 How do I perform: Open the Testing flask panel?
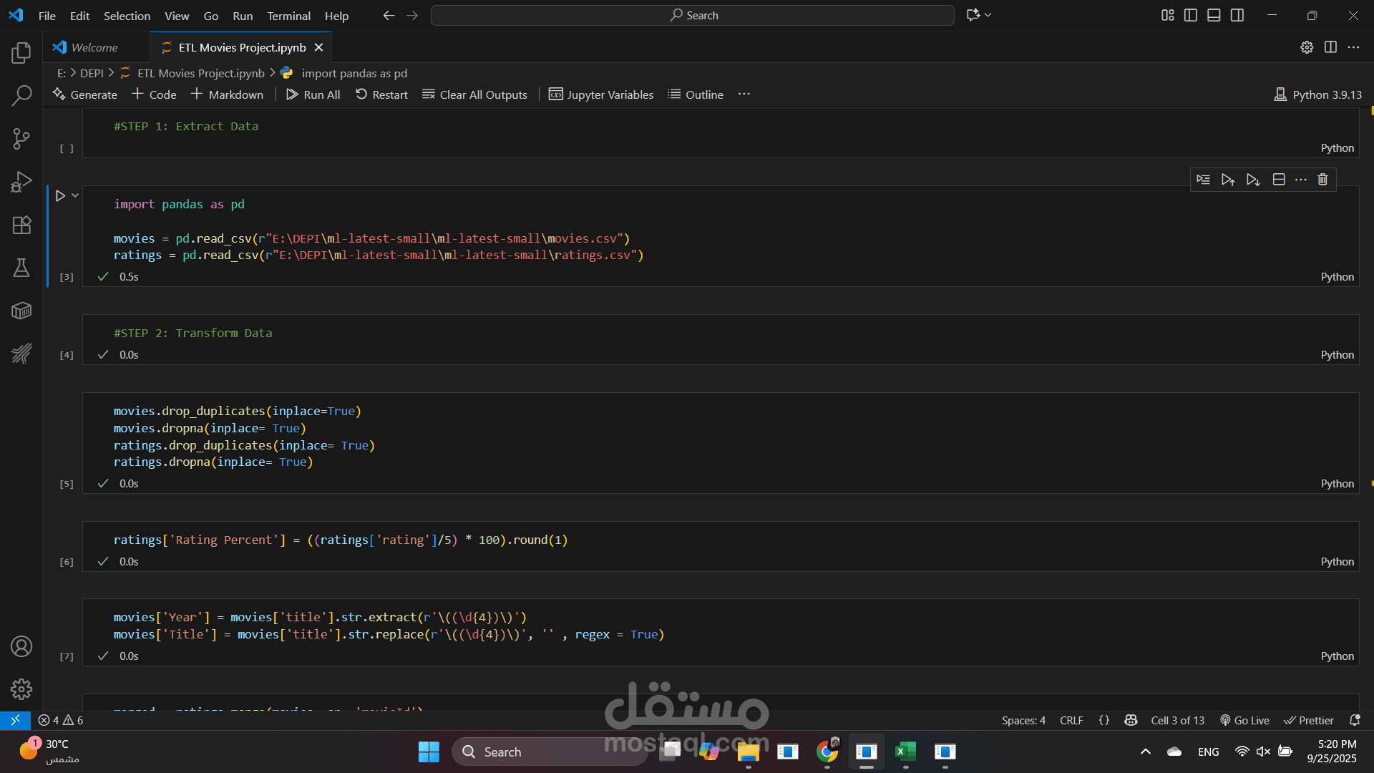(x=21, y=268)
